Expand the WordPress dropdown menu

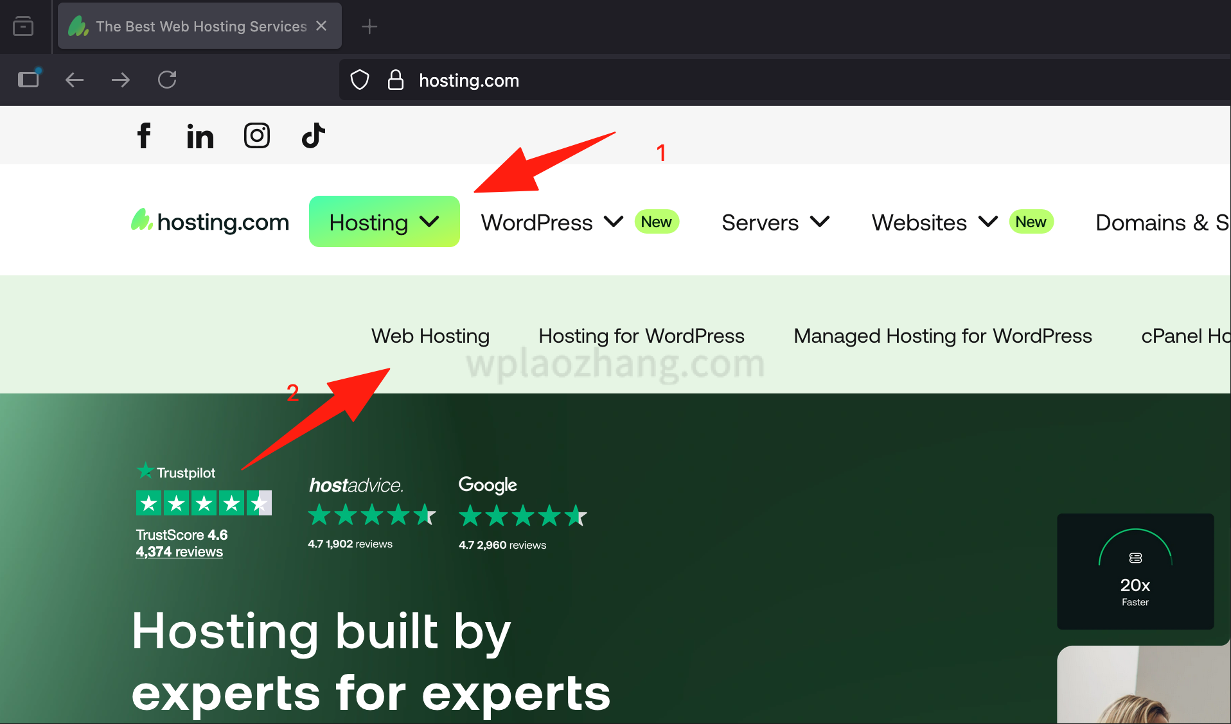(551, 223)
